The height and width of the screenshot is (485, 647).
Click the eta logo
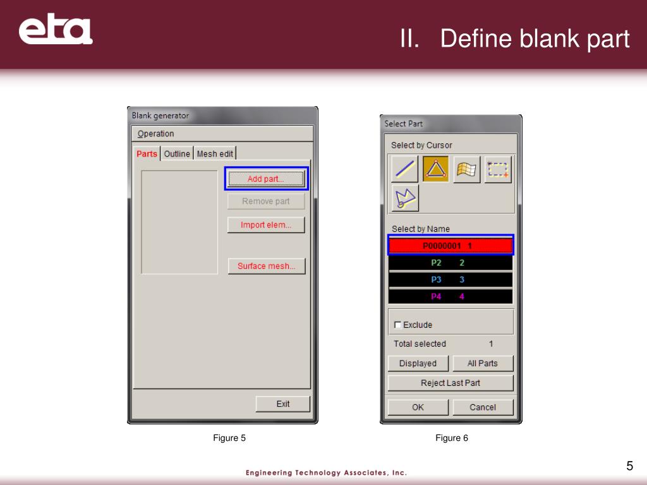tap(56, 29)
